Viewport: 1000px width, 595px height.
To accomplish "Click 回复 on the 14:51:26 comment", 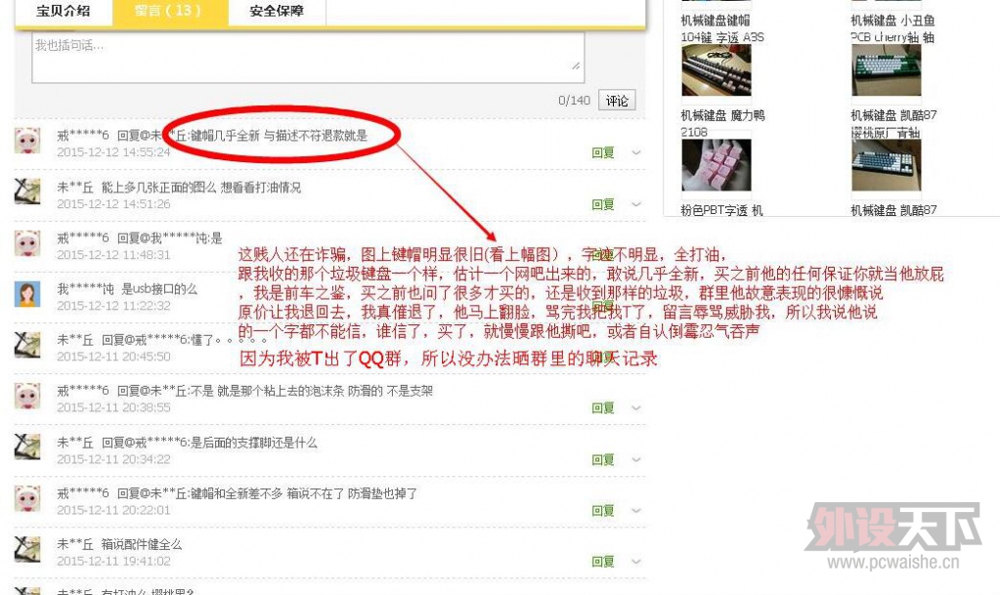I will click(603, 204).
